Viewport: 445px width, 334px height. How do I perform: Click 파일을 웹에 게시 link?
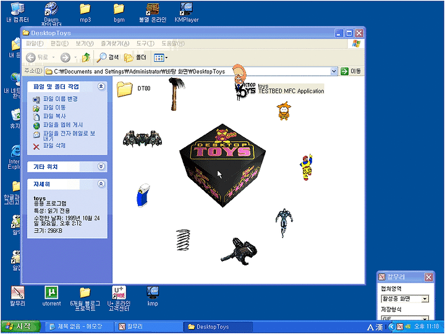coord(62,125)
